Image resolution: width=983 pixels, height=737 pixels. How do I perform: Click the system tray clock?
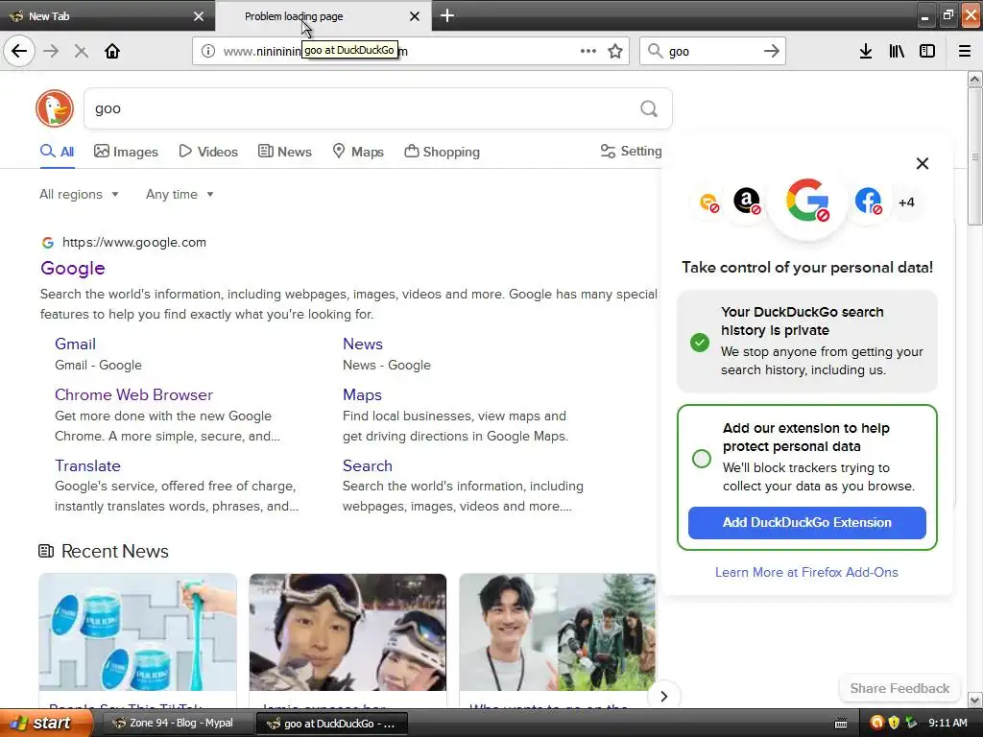point(947,724)
